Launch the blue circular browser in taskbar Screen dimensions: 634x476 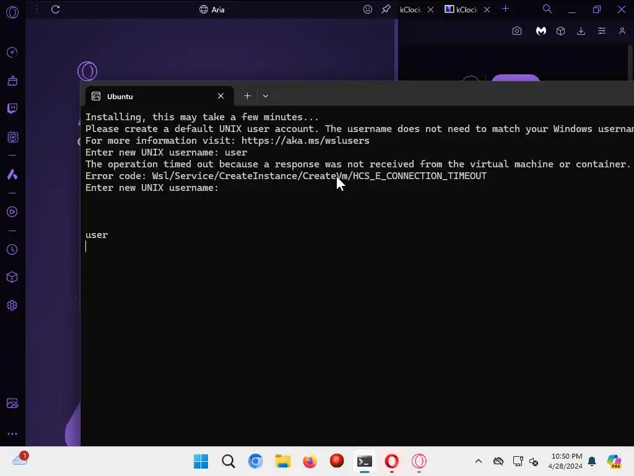tap(256, 461)
